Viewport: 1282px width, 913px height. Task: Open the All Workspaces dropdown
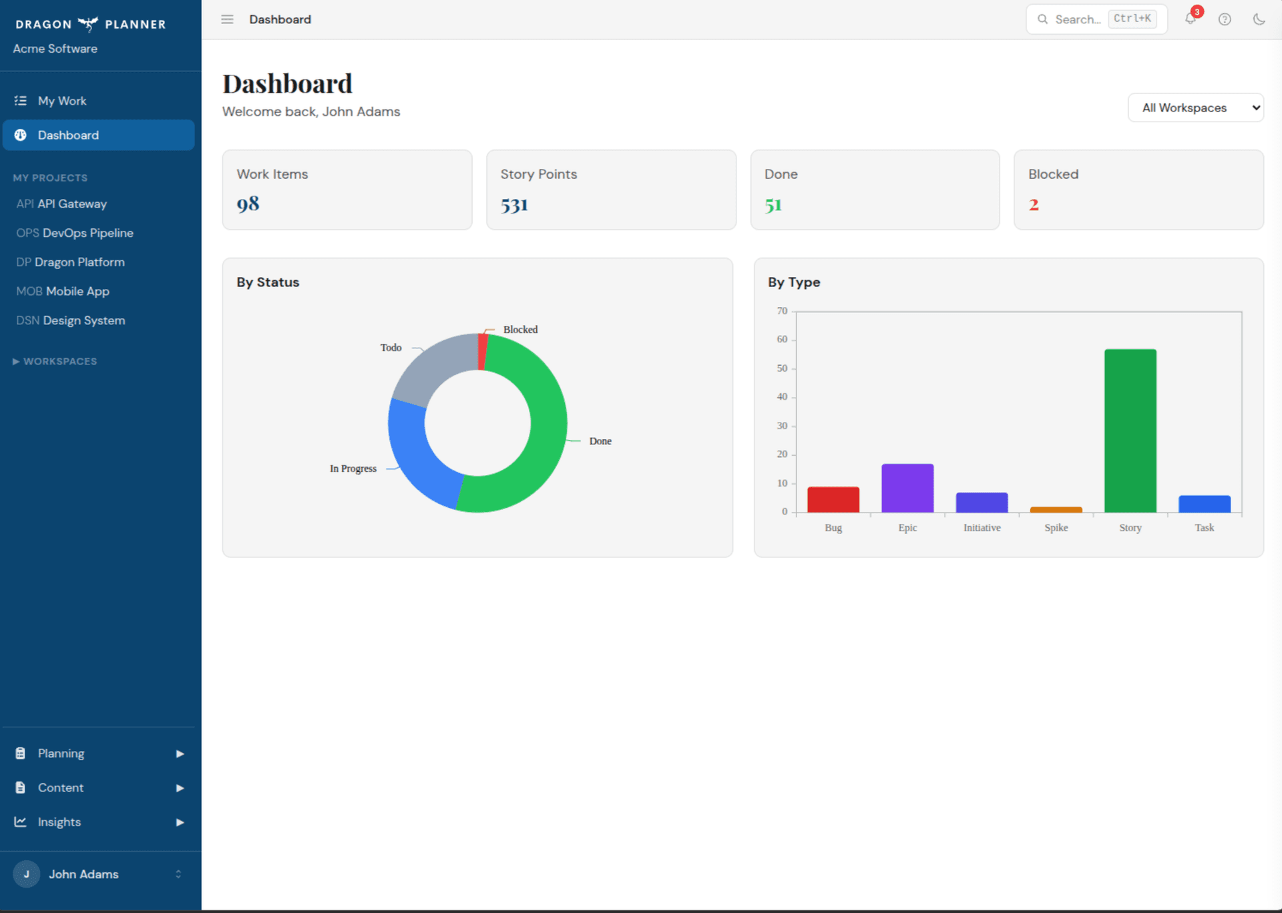click(x=1195, y=107)
